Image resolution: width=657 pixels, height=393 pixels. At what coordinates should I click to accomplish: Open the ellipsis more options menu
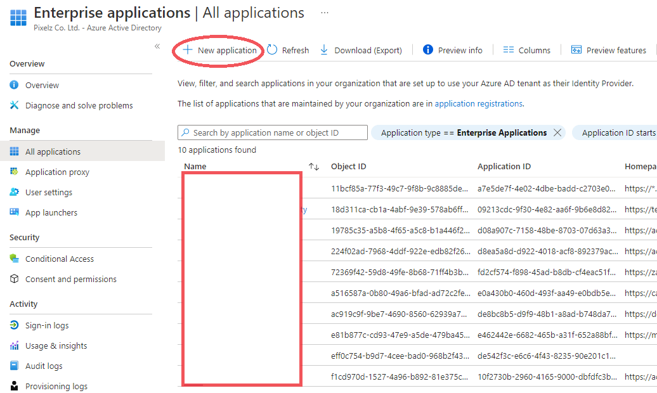click(x=324, y=13)
